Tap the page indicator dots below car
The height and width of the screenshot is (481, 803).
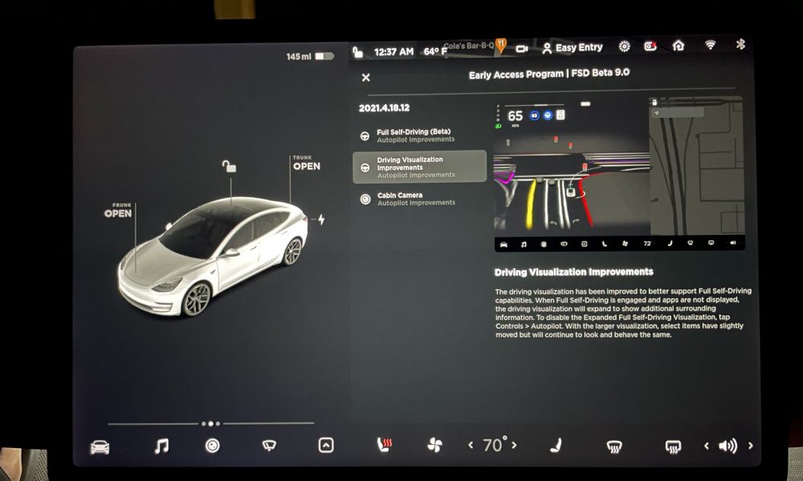click(210, 424)
